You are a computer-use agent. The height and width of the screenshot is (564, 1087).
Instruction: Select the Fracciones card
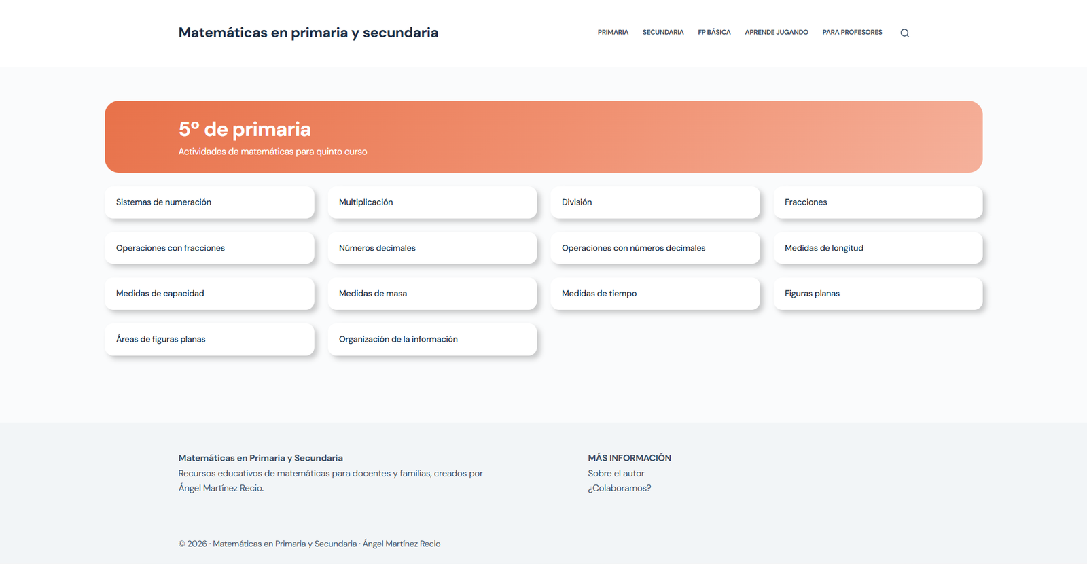point(878,202)
